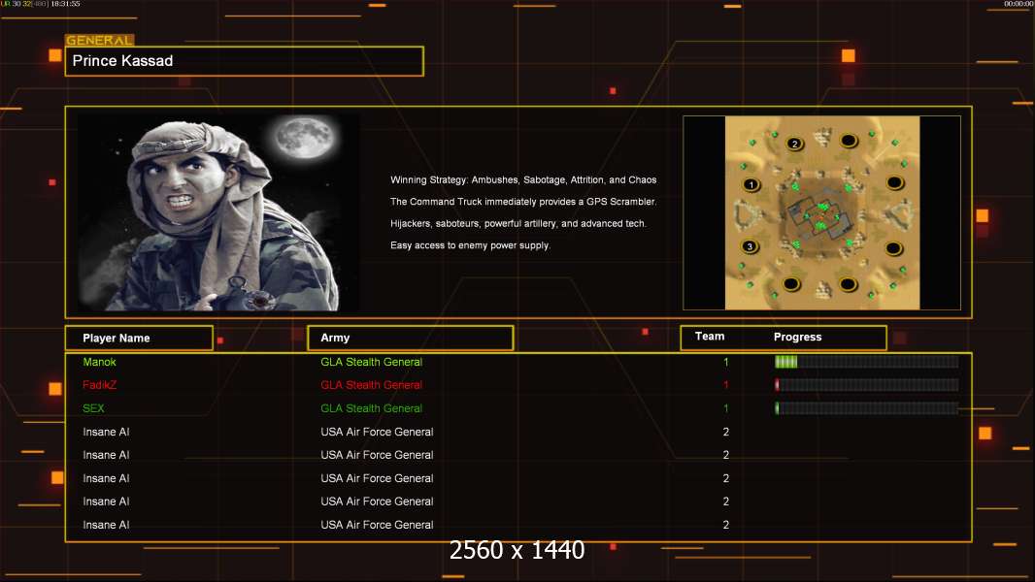Click the GENERAL label above the name
The image size is (1035, 582).
[x=100, y=40]
